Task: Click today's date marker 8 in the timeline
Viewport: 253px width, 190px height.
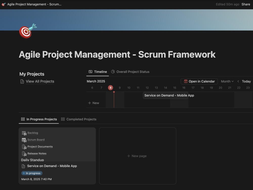Action: pyautogui.click(x=111, y=88)
